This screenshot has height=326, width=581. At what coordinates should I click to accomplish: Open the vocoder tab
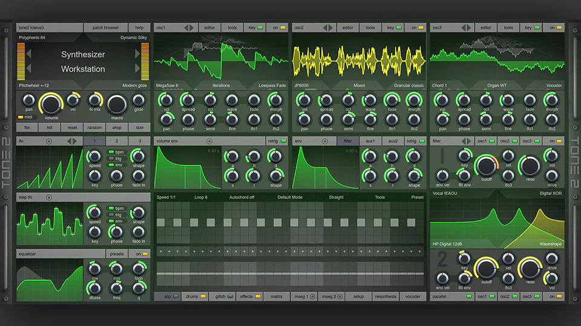tap(413, 296)
